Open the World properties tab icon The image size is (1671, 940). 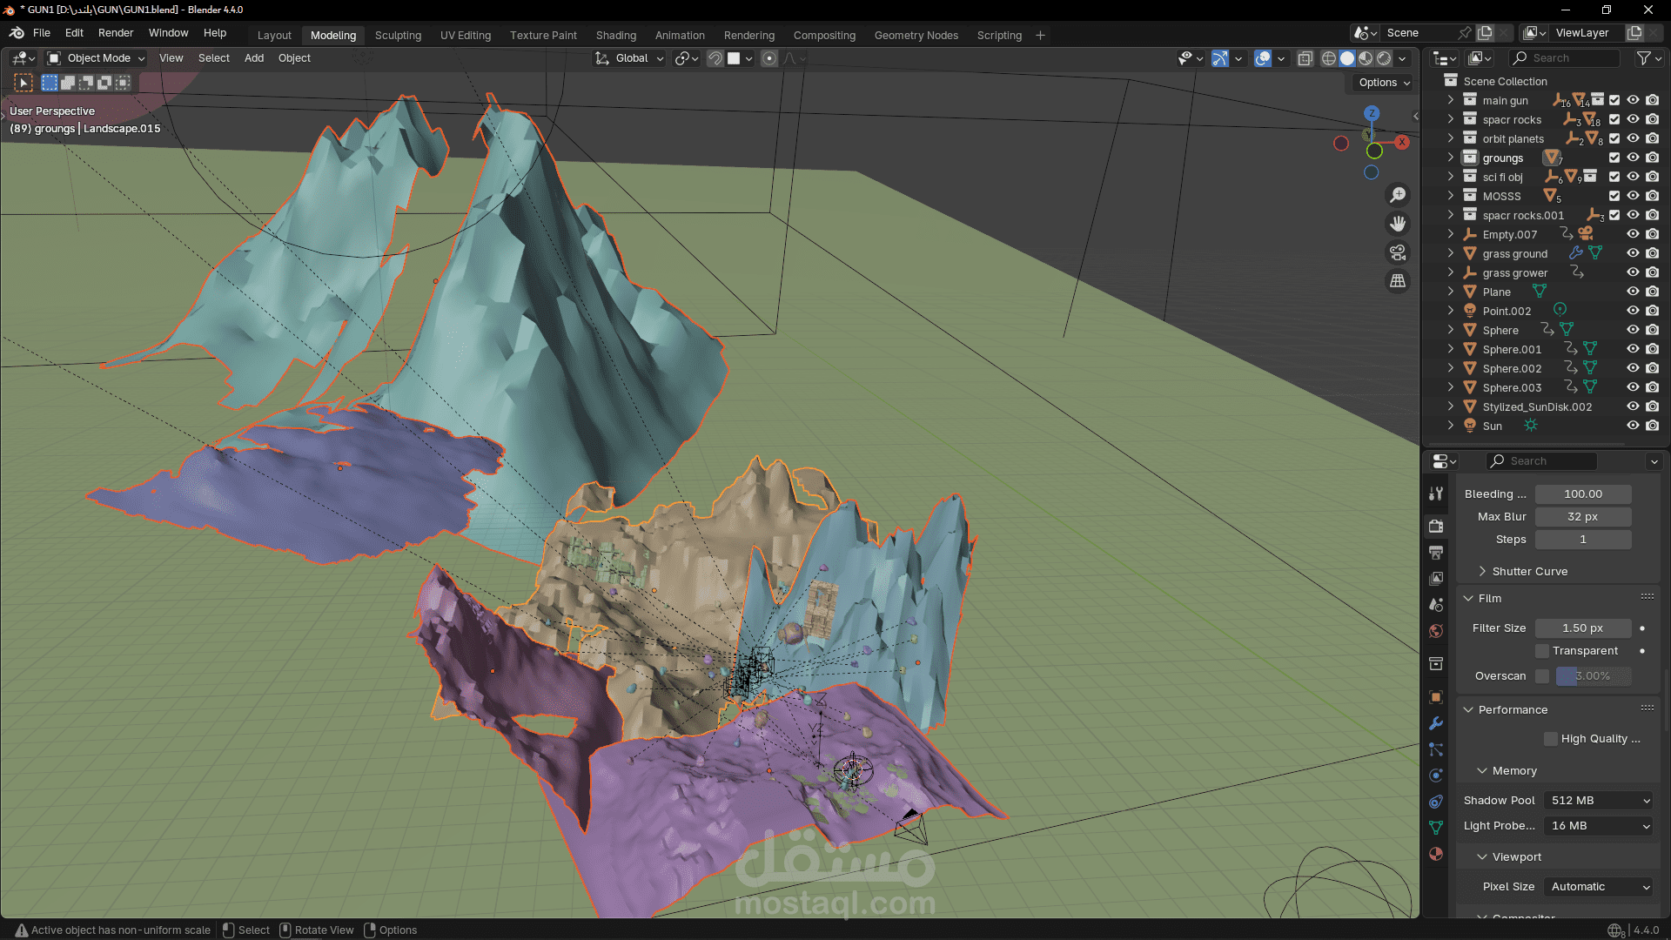point(1436,631)
